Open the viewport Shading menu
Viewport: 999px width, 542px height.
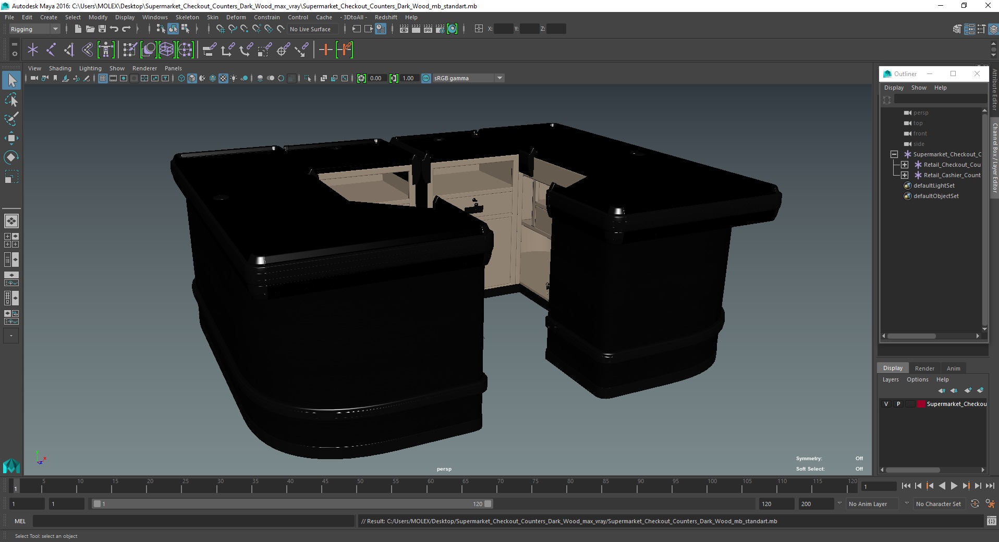(x=60, y=68)
